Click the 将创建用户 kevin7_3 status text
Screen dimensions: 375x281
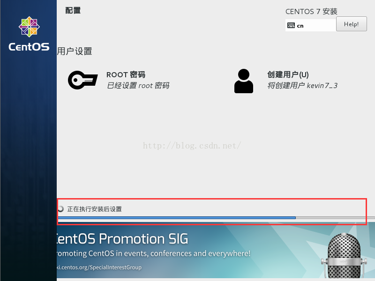point(302,85)
